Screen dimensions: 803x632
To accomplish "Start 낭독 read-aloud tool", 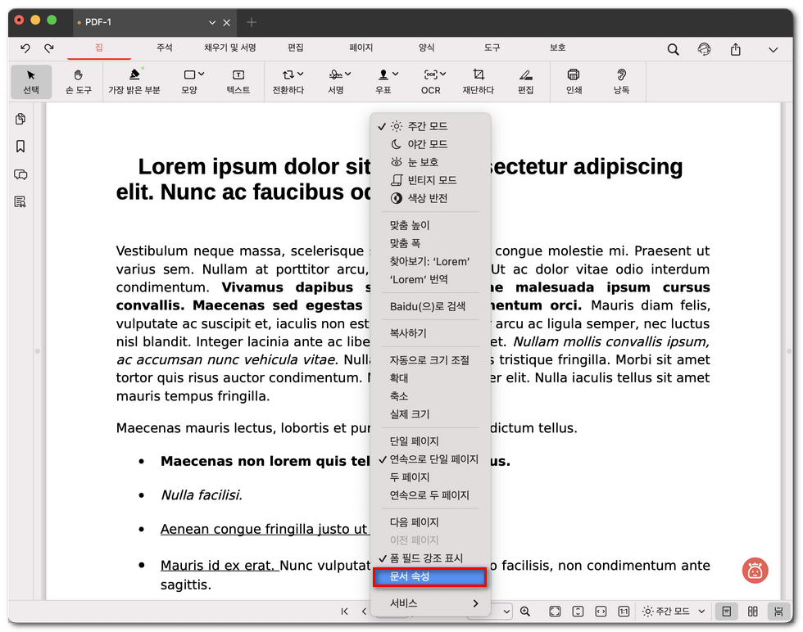I will (621, 81).
